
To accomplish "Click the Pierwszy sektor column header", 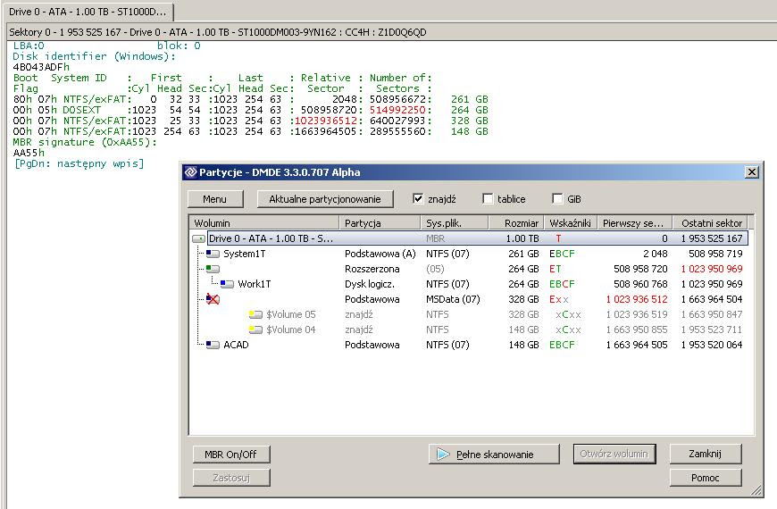I will 635,223.
